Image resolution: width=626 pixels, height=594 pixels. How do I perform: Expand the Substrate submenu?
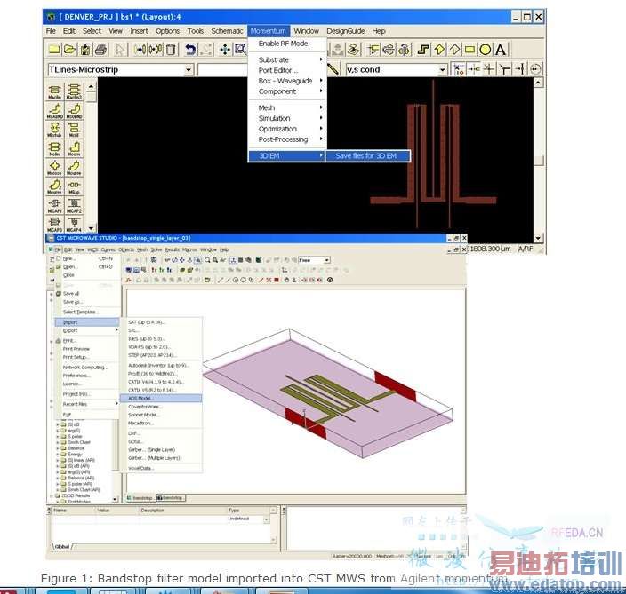[287, 59]
